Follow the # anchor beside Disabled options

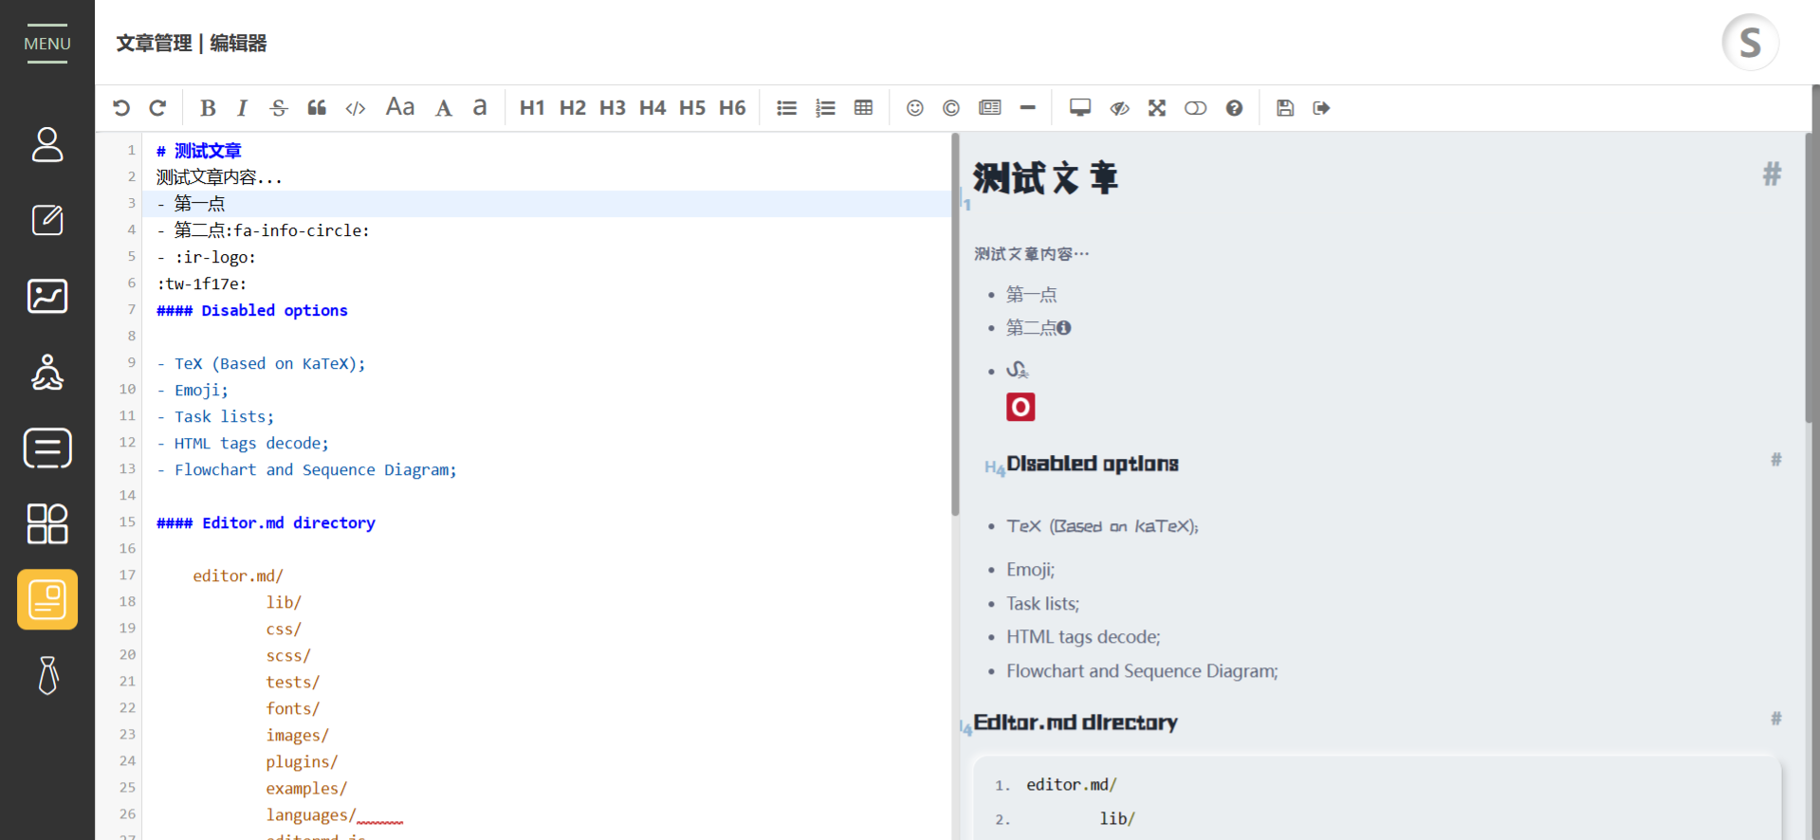point(1775,460)
